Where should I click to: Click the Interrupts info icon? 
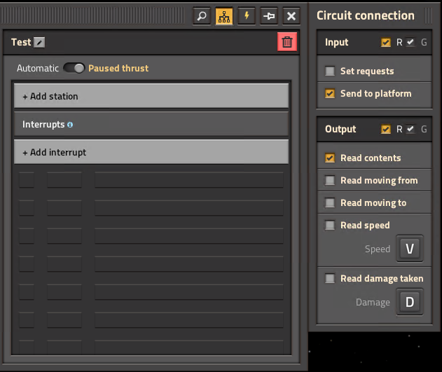[x=70, y=125]
